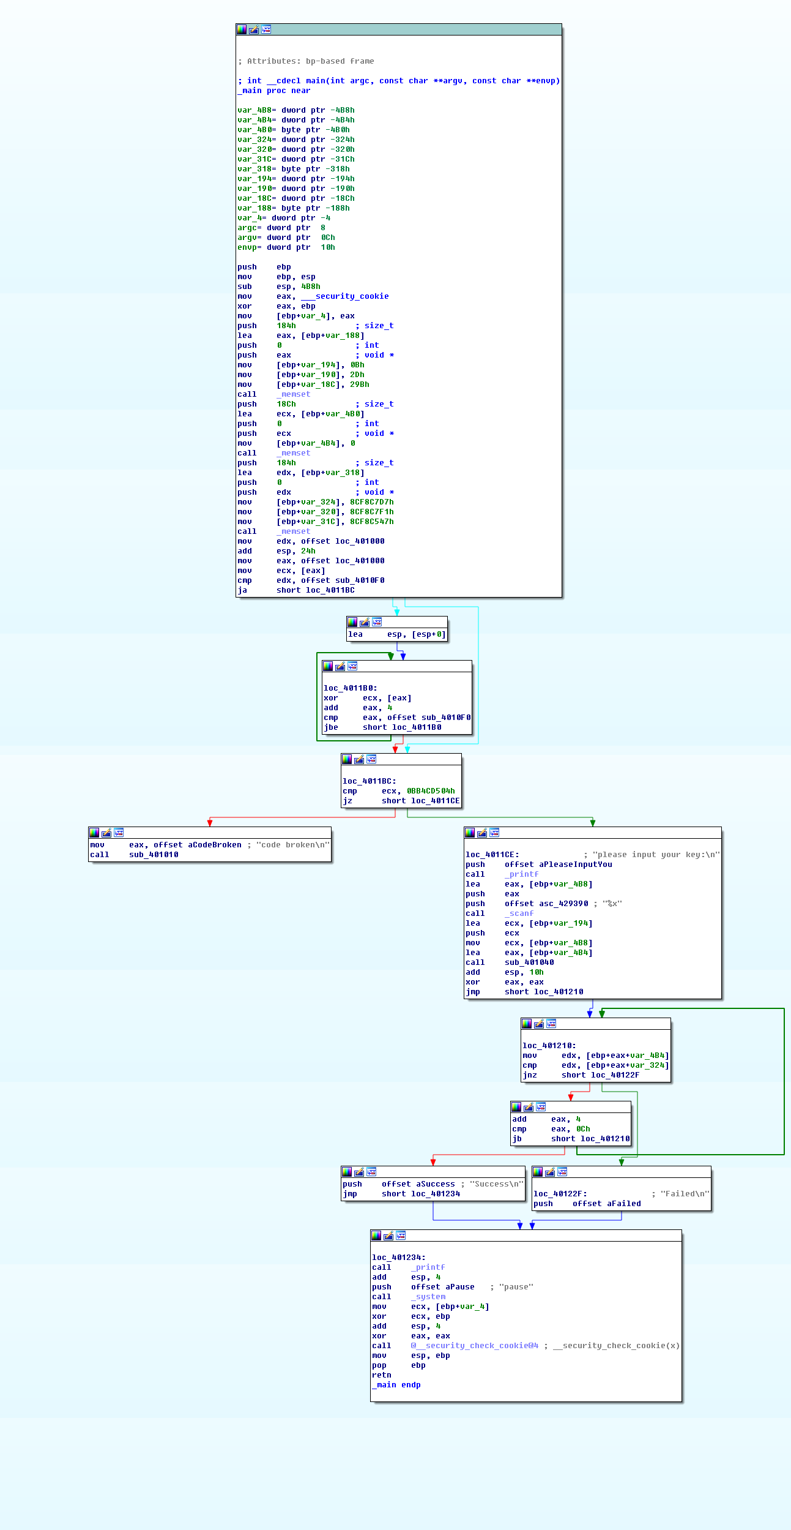The width and height of the screenshot is (791, 1530).
Task: Click the '_system' call in loc_401234
Action: pos(428,1297)
